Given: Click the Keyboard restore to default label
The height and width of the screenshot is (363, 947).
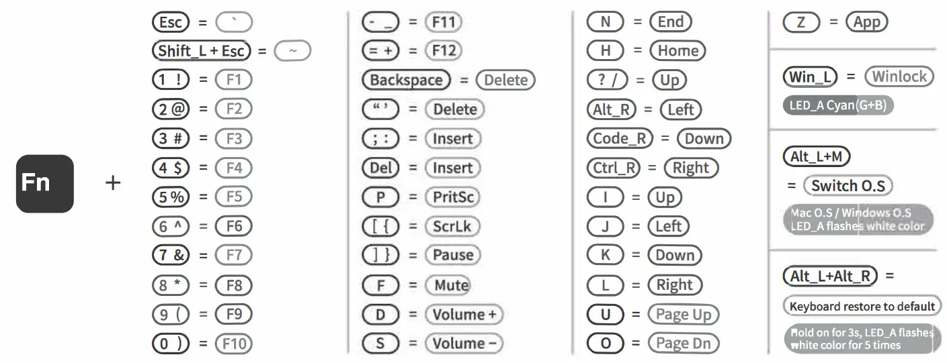Looking at the screenshot, I should [x=862, y=307].
